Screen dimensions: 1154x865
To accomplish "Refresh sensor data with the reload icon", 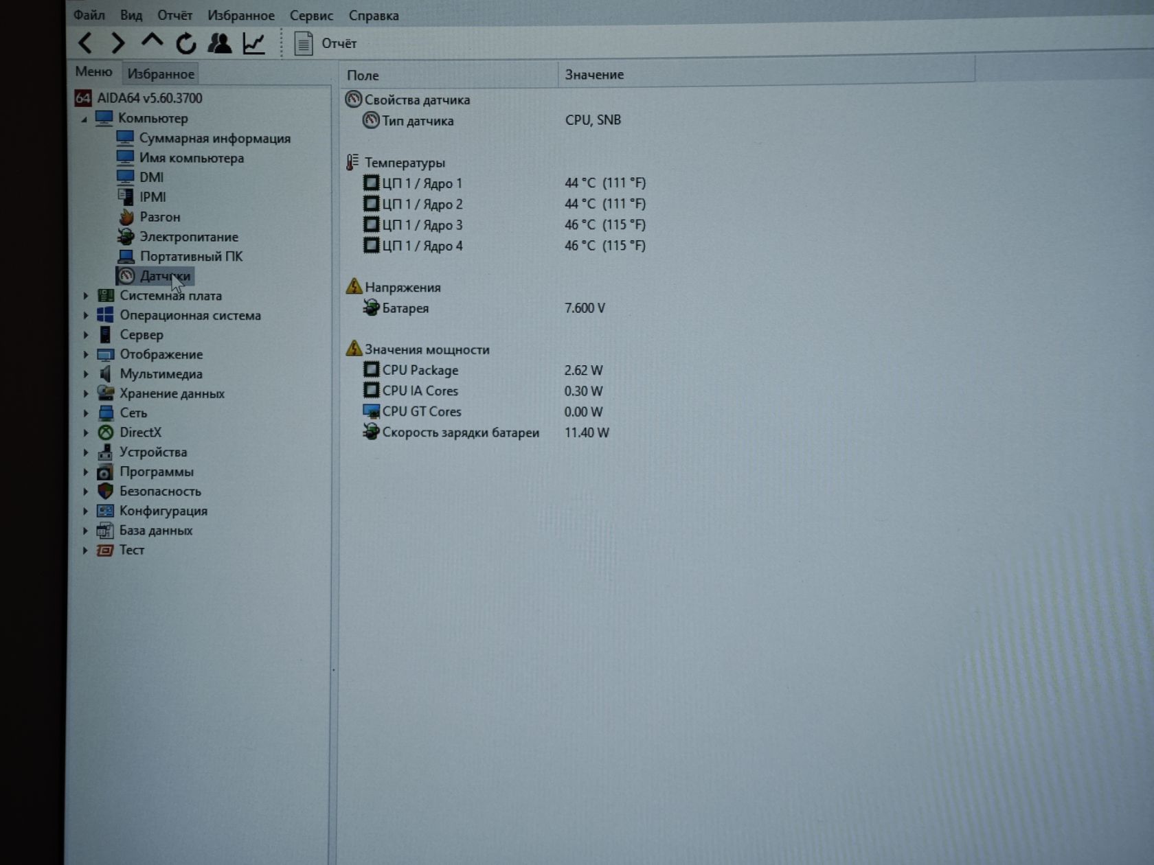I will pos(185,43).
